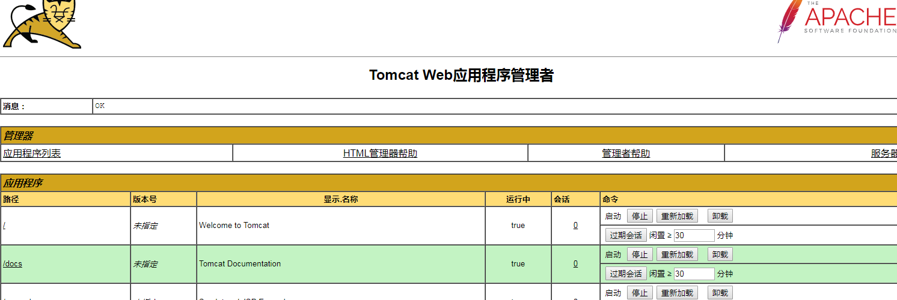The width and height of the screenshot is (897, 300).
Task: Click the session count 0 for Tomcat Documentation
Action: coord(575,263)
